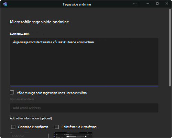Maximize the Tagasiside andmine window
The height and width of the screenshot is (138, 172).
pyautogui.click(x=157, y=4)
